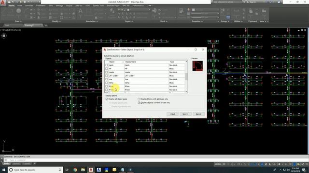Open the Manage ribbon tab
This screenshot has width=309, height=173.
click(x=59, y=6)
